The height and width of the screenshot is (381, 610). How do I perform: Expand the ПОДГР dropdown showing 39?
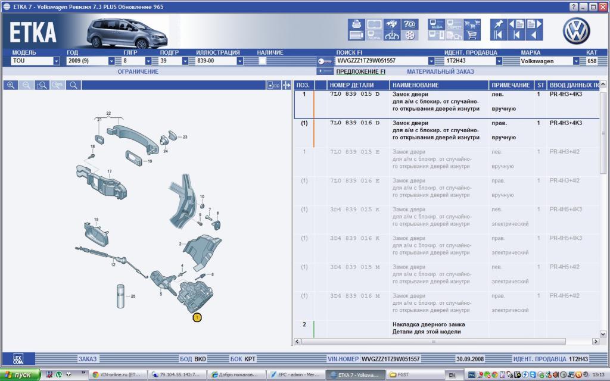coord(185,61)
